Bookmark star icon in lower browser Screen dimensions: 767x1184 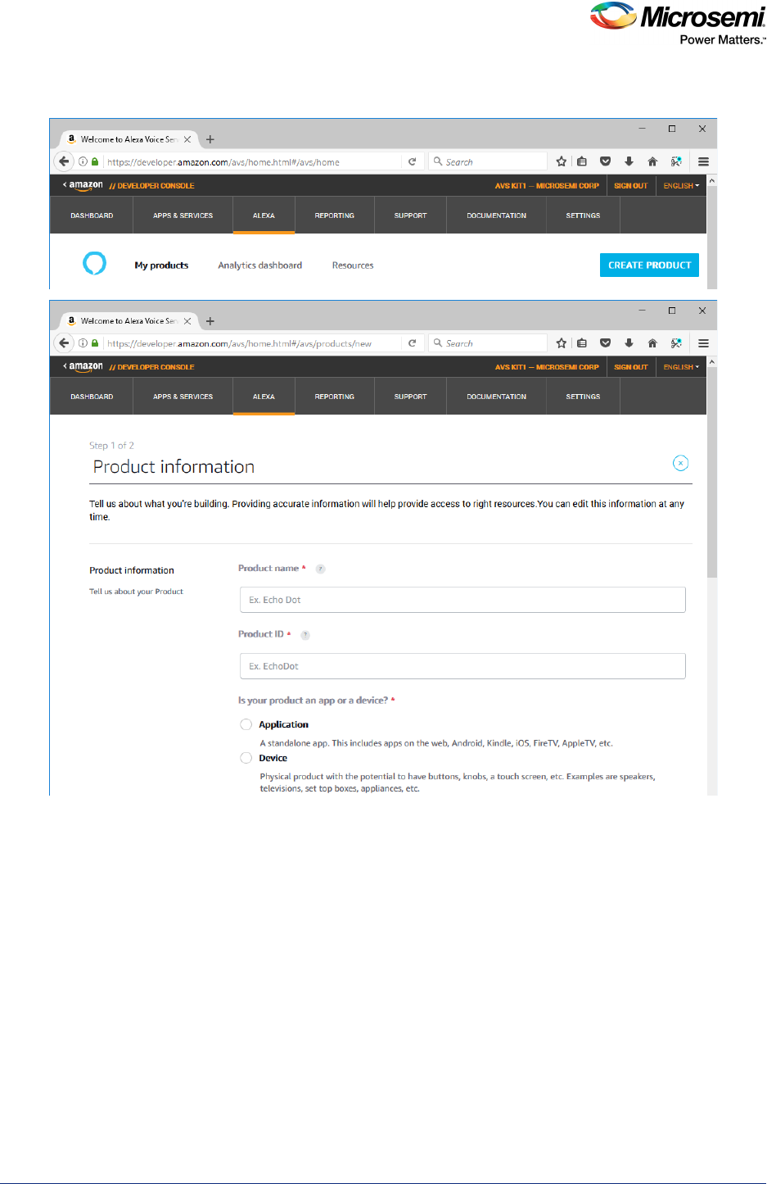pos(562,342)
